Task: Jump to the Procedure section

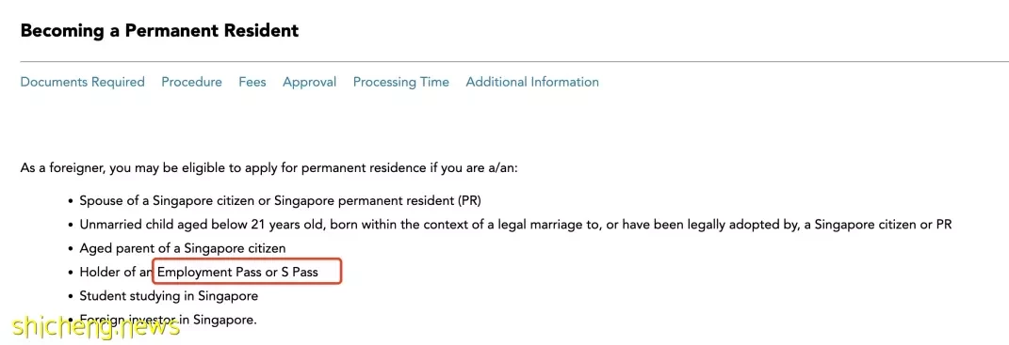Action: [192, 82]
